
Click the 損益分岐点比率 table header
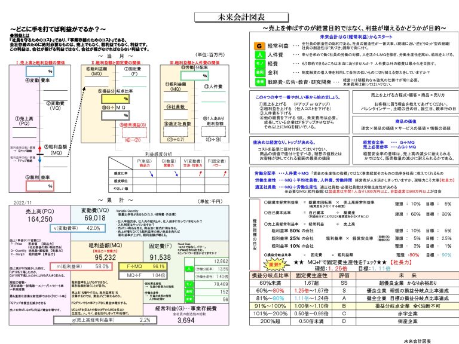[x=270, y=275]
